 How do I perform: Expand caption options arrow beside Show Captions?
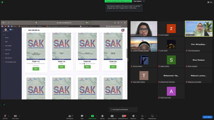pyautogui.click(x=116, y=116)
